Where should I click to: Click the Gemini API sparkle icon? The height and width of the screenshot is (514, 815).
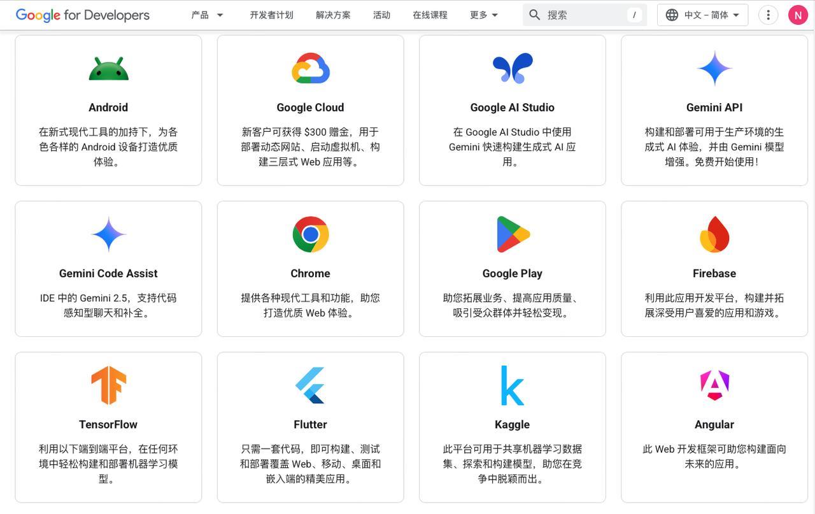coord(714,68)
